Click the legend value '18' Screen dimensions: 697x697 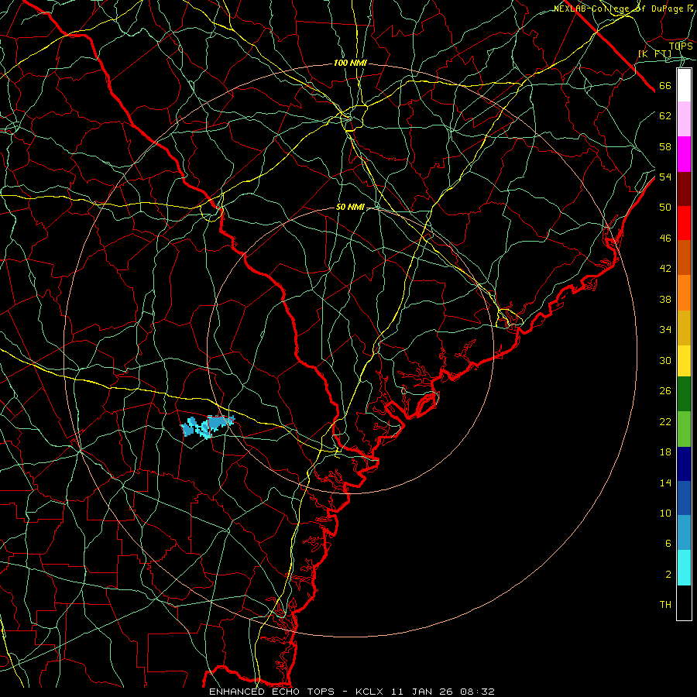coord(665,452)
